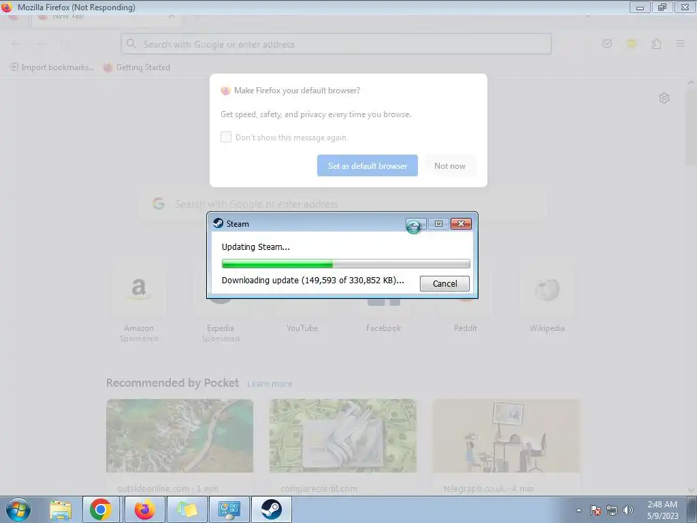Choose Not now in Firefox prompt

point(450,165)
